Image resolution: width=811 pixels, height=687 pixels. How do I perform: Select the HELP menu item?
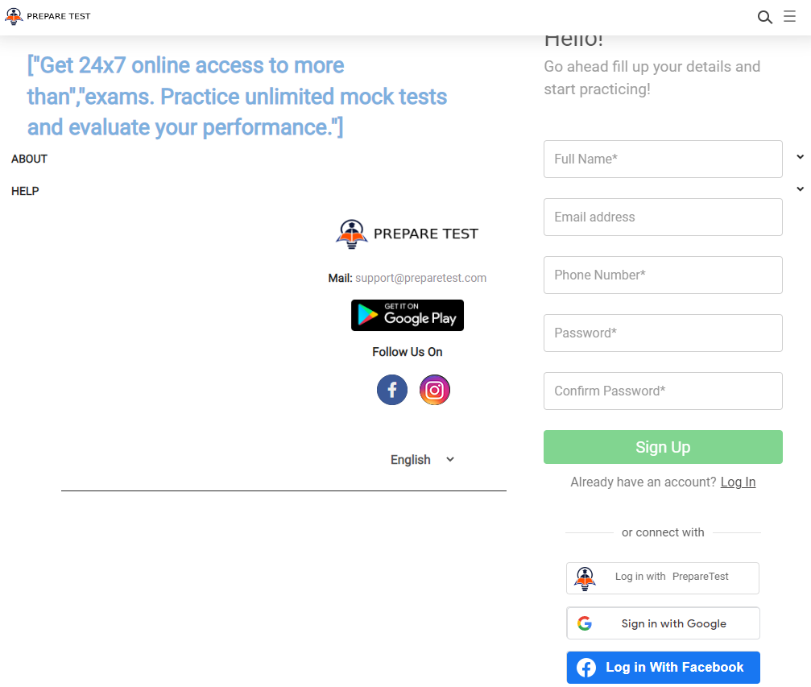(x=25, y=191)
